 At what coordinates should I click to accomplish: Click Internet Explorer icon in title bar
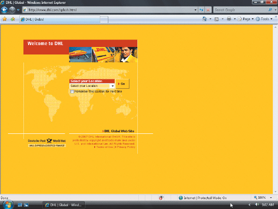click(2, 2)
